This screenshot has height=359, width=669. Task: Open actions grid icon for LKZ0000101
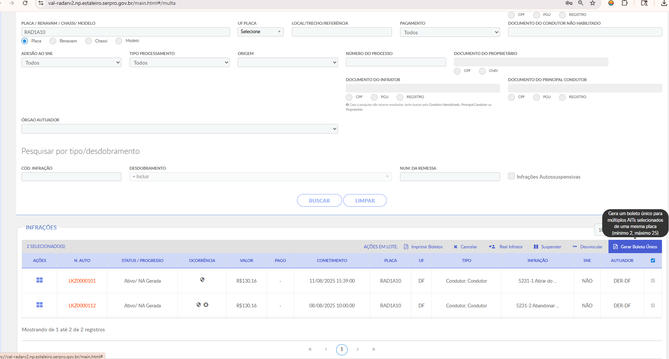(x=39, y=280)
